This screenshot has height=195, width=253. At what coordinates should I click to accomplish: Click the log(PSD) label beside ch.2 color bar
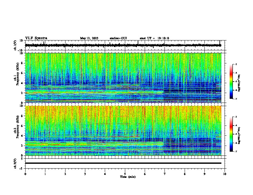click(x=239, y=135)
